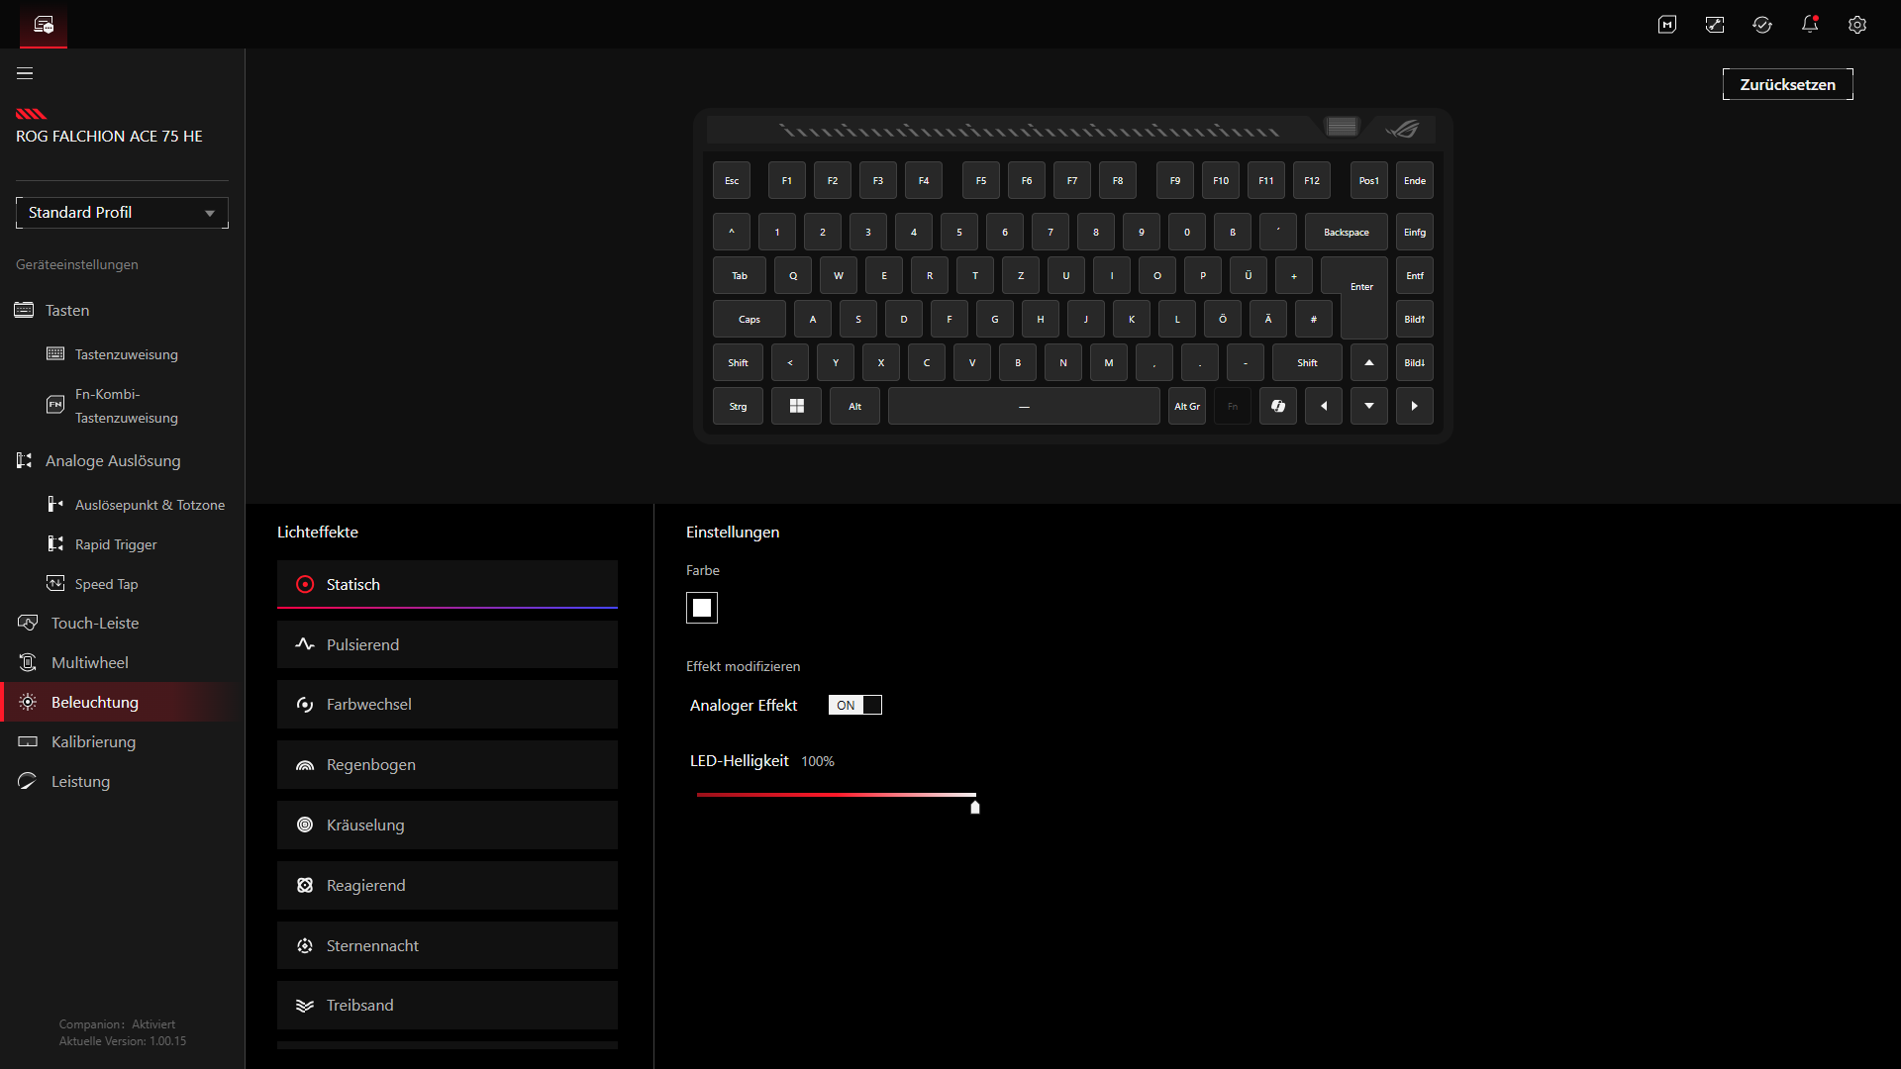
Task: Select the Regenbogen lighting effect
Action: tap(447, 764)
